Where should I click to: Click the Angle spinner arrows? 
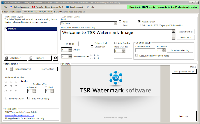(x=70, y=50)
